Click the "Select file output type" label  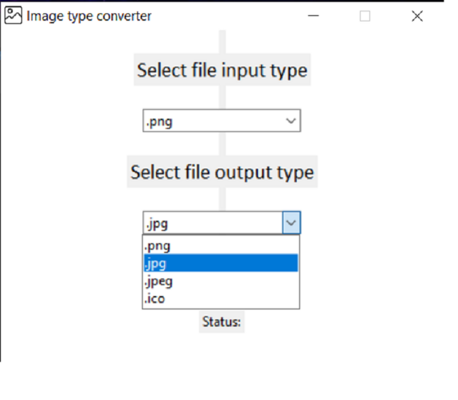pos(222,172)
